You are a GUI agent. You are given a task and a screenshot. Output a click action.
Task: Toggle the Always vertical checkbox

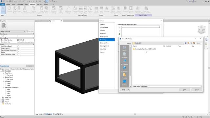click(18, 48)
